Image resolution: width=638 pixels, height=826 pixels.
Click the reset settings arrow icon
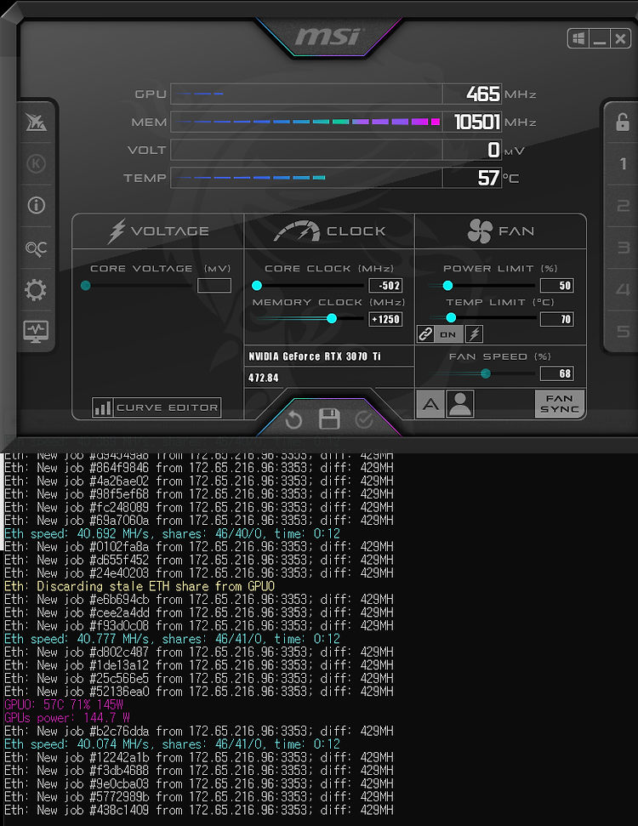pyautogui.click(x=293, y=420)
